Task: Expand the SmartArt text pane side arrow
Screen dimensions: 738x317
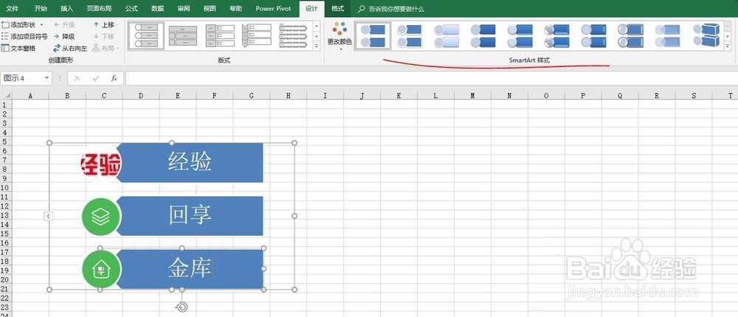Action: pyautogui.click(x=49, y=216)
